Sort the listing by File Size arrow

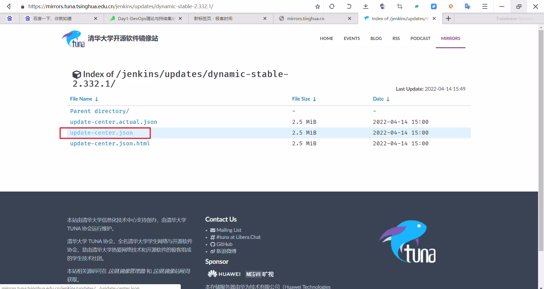click(314, 99)
